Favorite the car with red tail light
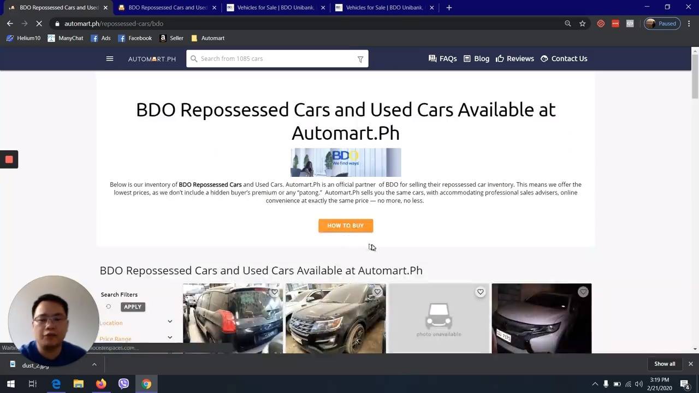The height and width of the screenshot is (393, 699). point(275,292)
